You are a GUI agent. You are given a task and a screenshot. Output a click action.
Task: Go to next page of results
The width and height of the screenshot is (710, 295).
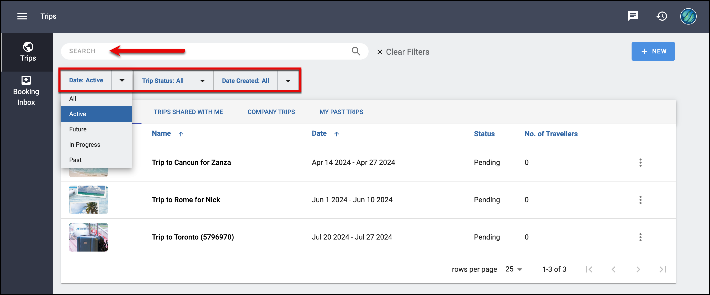click(638, 269)
